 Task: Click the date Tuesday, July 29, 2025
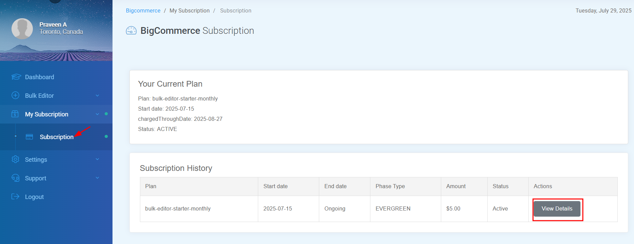603,10
